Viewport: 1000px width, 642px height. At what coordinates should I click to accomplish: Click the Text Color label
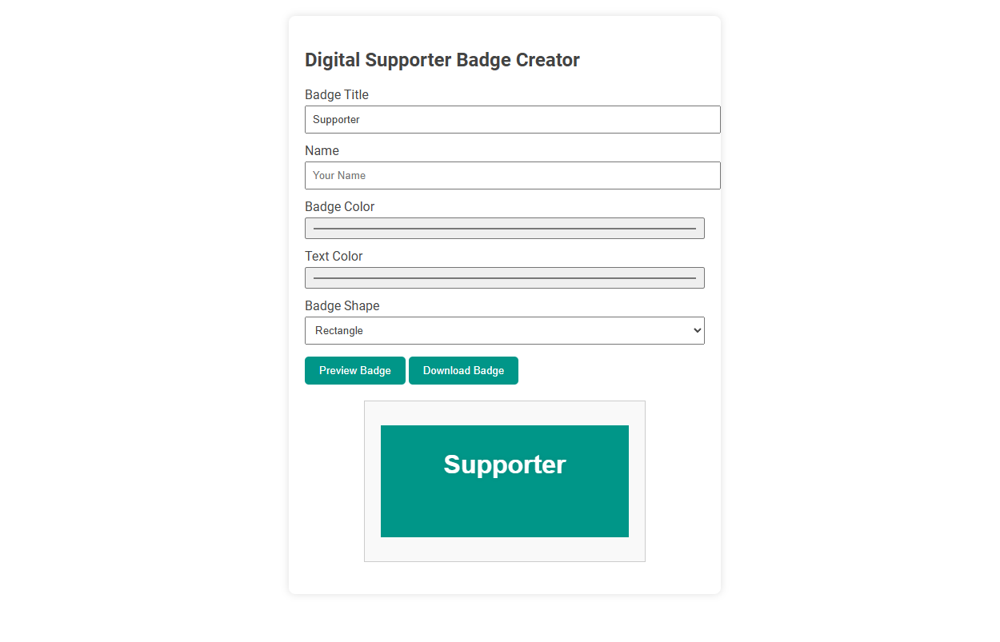[x=334, y=256]
